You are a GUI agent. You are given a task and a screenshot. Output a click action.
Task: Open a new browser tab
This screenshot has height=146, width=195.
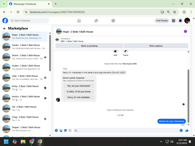pyautogui.click(x=56, y=4)
